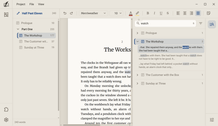Click the quill app logo icon
Image resolution: width=218 pixels, height=126 pixels.
click(x=6, y=4)
